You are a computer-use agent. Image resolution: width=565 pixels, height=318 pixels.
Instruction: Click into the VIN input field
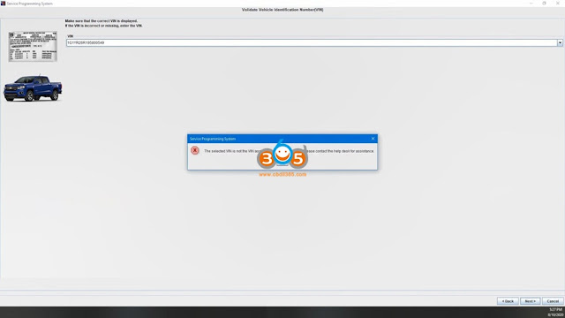pyautogui.click(x=312, y=43)
